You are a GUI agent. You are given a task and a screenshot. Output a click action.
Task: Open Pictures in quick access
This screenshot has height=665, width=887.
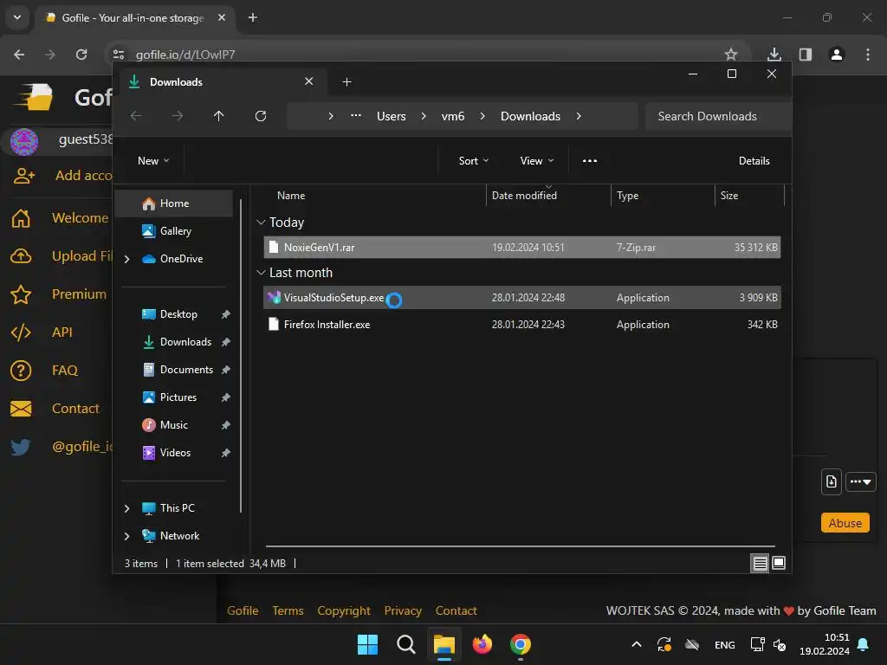(x=178, y=397)
